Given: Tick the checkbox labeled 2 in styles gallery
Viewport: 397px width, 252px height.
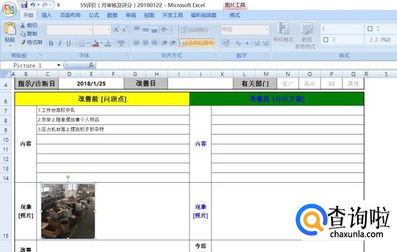Looking at the screenshot, I should [x=370, y=29].
